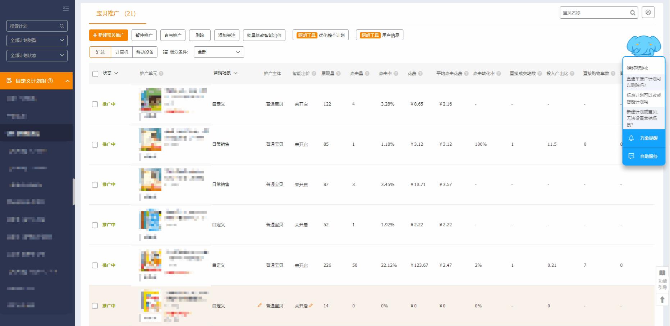670x326 pixels.
Task: Open the 全部计划类型 dropdown
Action: pyautogui.click(x=37, y=41)
